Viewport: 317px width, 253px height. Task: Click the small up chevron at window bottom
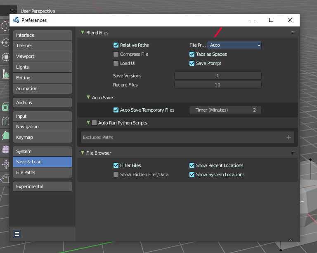click(x=291, y=240)
